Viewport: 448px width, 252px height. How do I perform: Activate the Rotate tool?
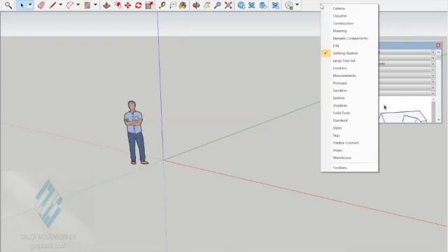pos(139,5)
